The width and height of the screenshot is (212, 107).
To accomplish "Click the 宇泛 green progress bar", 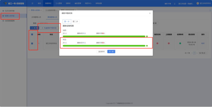I will tap(104, 46).
